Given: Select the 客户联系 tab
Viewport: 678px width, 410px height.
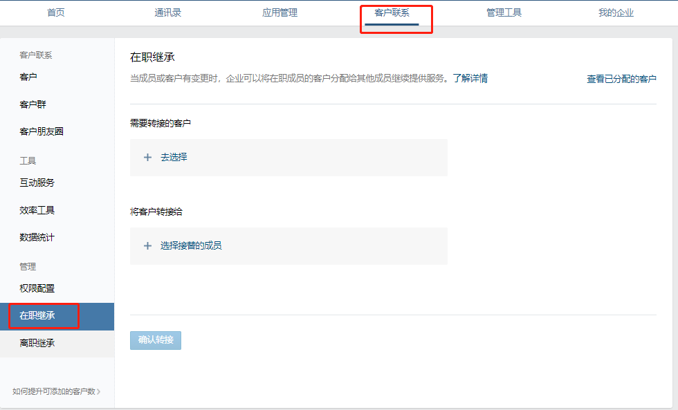Looking at the screenshot, I should 392,13.
